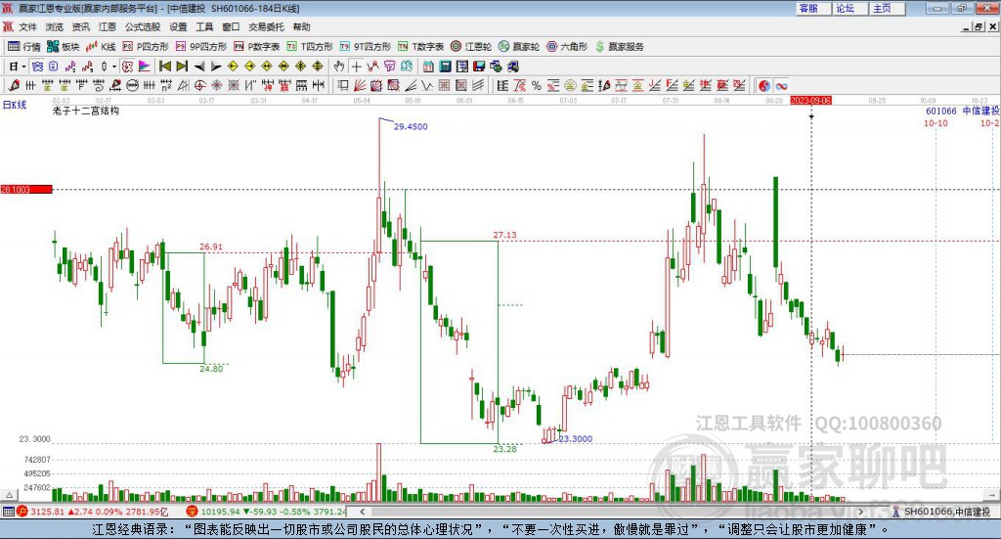Click the percent retracement tool icon
The width and height of the screenshot is (1001, 539).
pyautogui.click(x=537, y=85)
